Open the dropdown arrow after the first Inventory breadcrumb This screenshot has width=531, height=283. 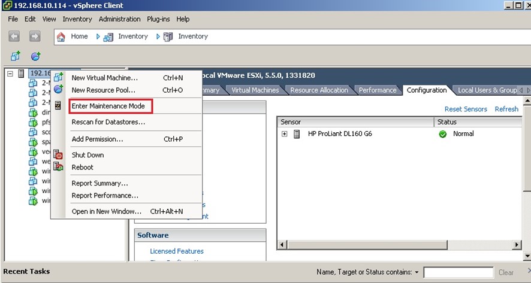click(158, 36)
